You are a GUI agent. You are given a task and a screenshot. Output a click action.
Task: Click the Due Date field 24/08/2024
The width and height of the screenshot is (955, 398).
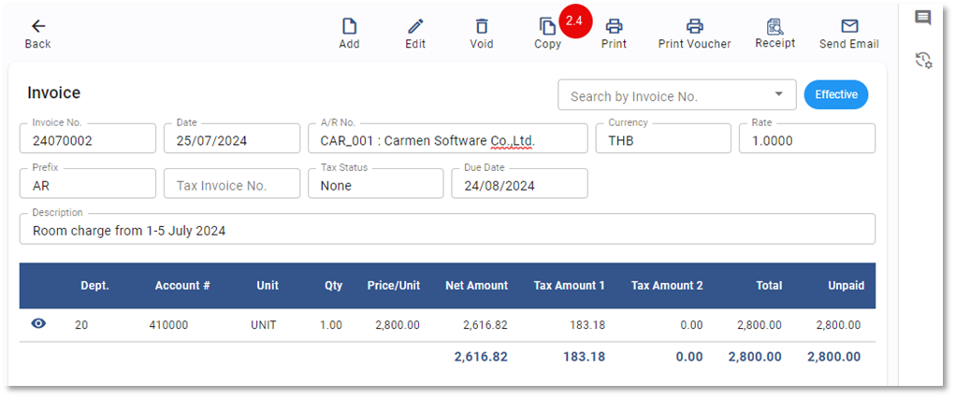519,185
